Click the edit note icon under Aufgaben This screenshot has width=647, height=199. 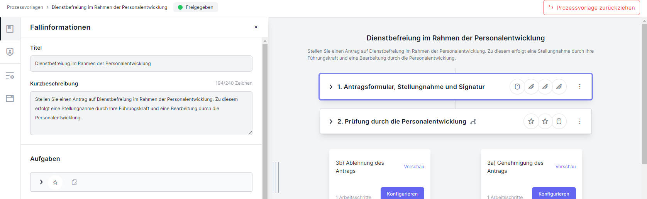(x=74, y=182)
